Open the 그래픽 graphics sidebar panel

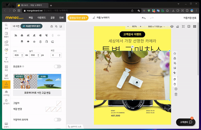6,43
